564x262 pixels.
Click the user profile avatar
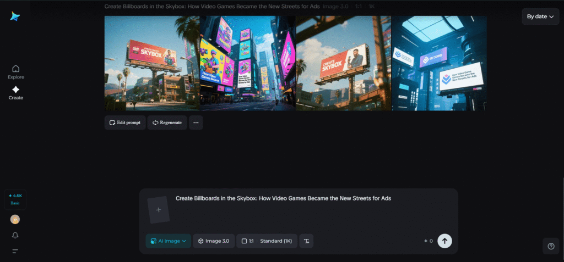point(15,219)
